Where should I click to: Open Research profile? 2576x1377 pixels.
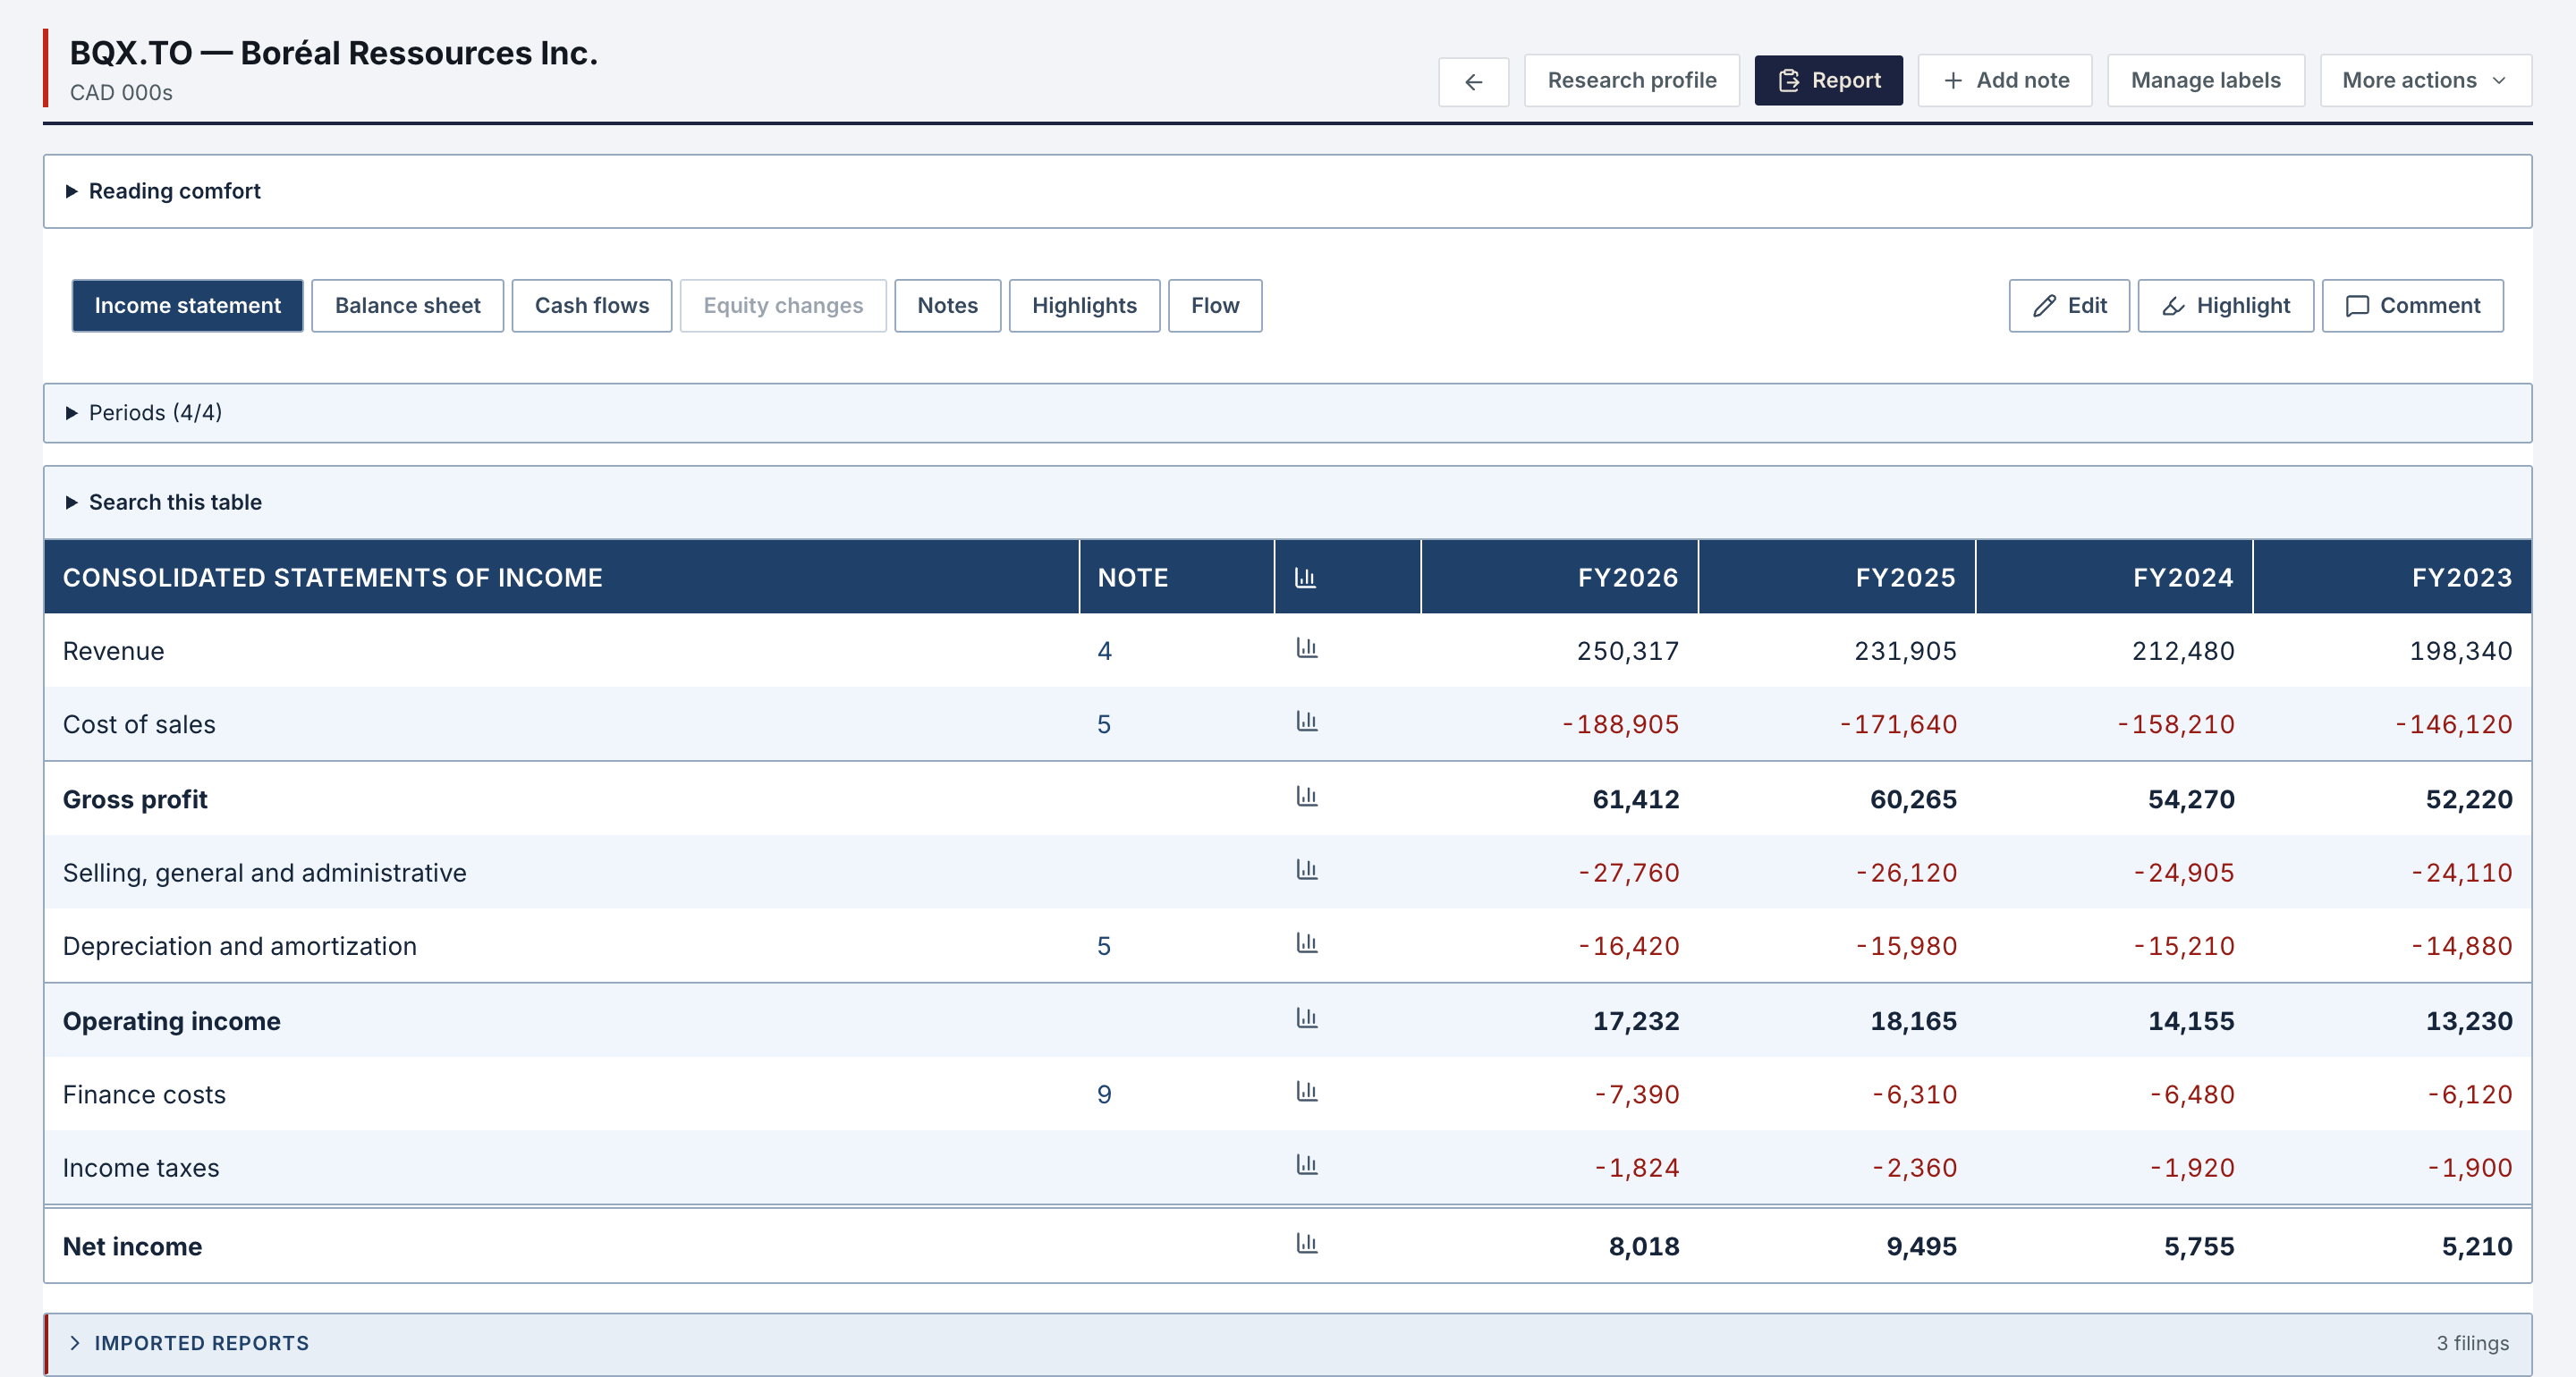point(1631,81)
